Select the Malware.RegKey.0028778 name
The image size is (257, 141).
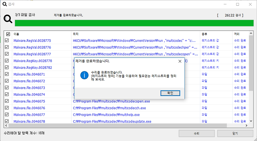(x=33, y=61)
